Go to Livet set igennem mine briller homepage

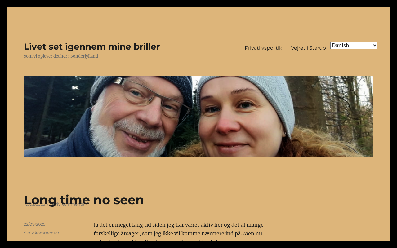click(92, 46)
